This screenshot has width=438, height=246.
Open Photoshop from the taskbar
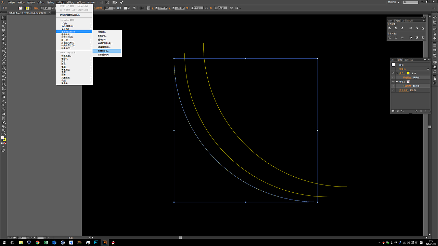(x=96, y=243)
